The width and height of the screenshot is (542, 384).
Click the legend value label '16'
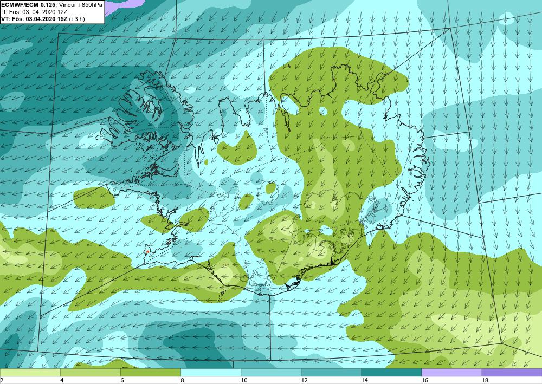click(x=425, y=380)
